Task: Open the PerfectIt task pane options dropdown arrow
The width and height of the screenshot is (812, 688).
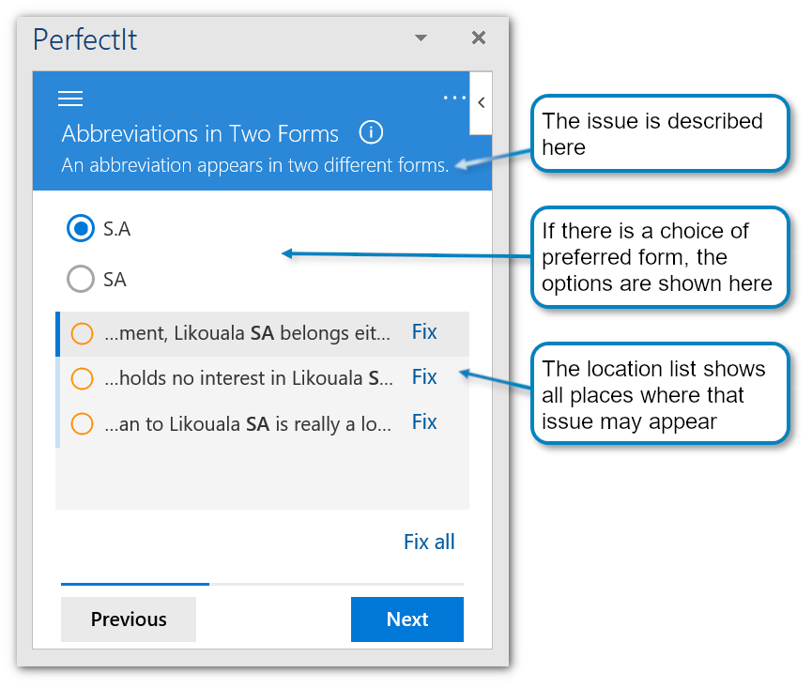Action: [421, 38]
